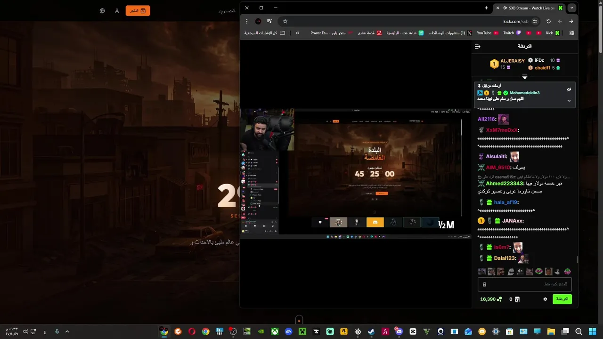Click the orange store button on background page

(x=138, y=10)
